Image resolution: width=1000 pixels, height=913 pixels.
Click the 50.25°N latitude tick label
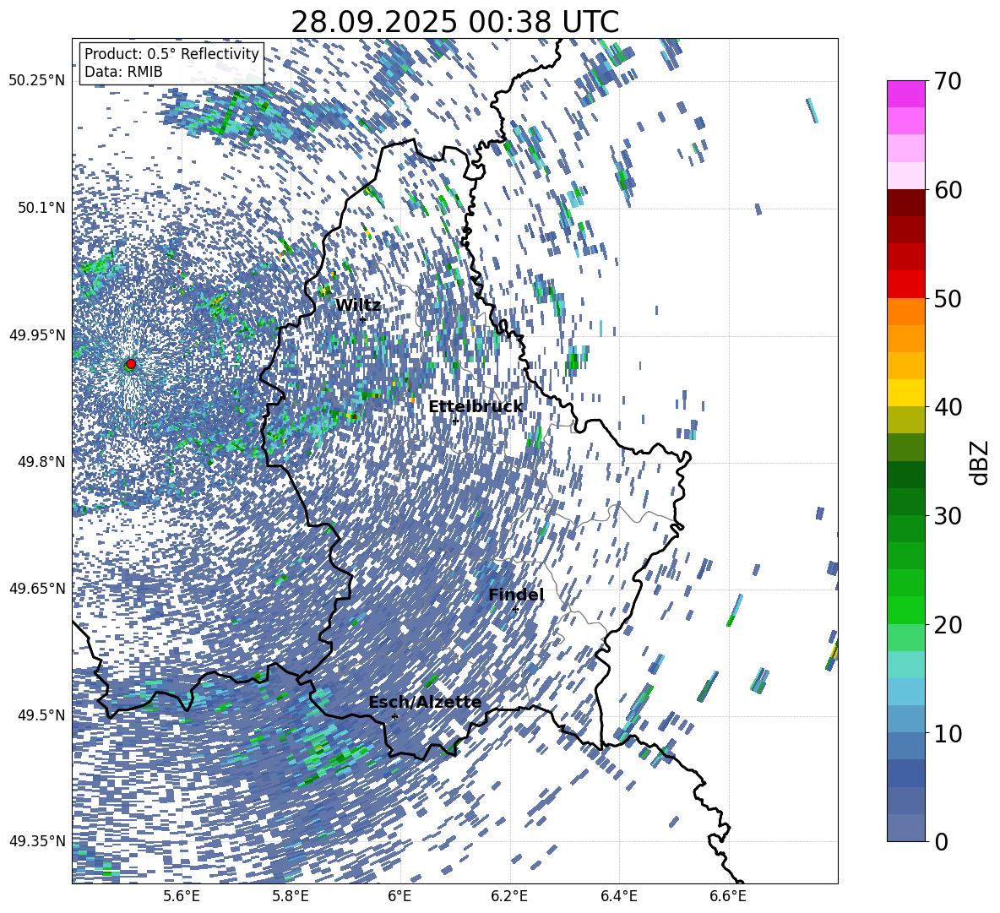[37, 81]
